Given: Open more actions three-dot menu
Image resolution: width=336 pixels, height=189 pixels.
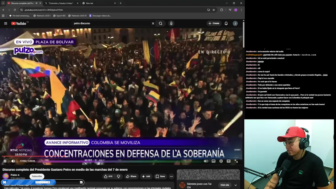Looking at the screenshot, I should [171, 176].
